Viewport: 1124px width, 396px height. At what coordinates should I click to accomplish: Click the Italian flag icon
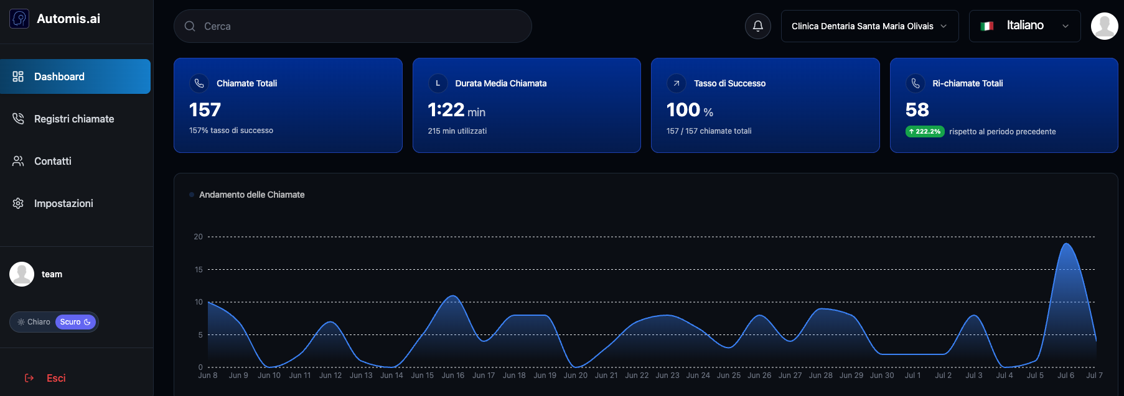click(987, 26)
